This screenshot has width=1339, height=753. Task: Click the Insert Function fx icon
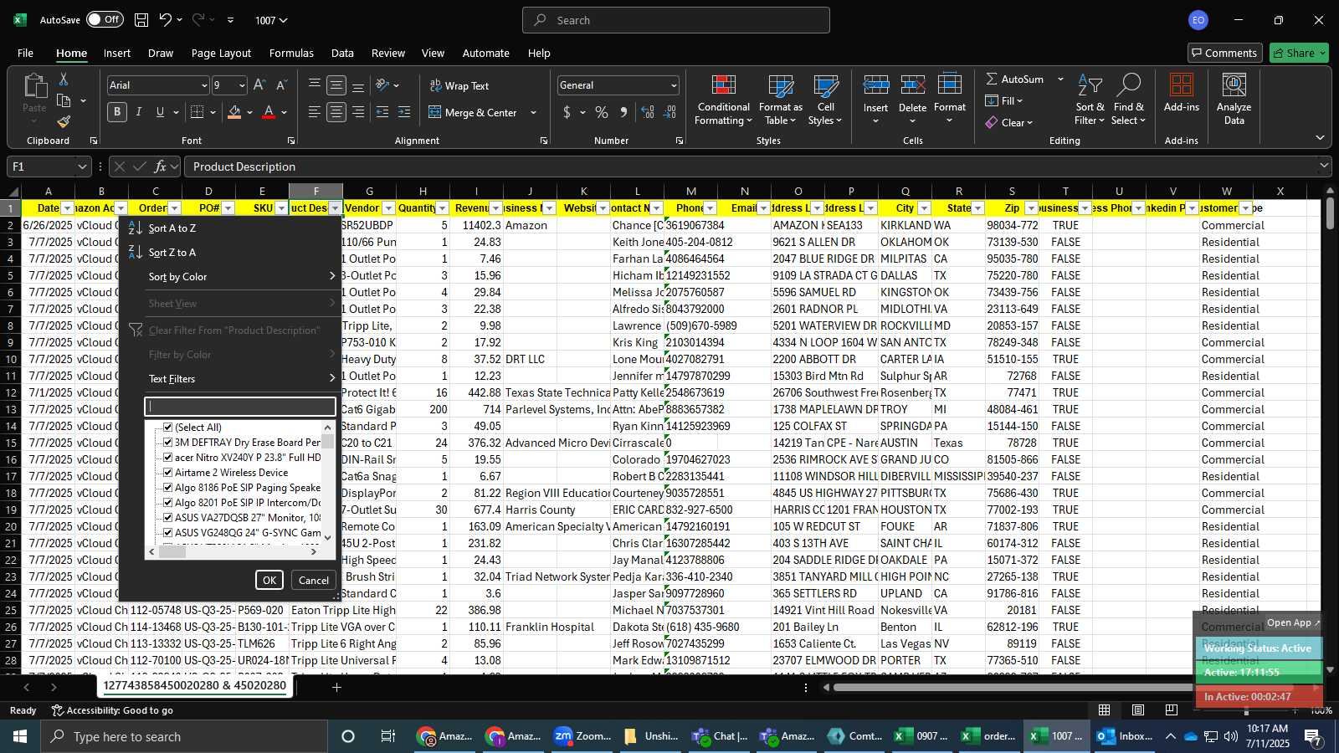(161, 166)
